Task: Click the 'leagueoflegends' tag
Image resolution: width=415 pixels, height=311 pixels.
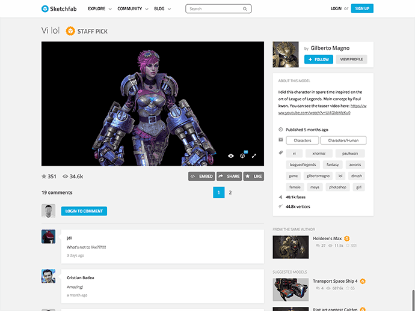Action: tap(303, 165)
